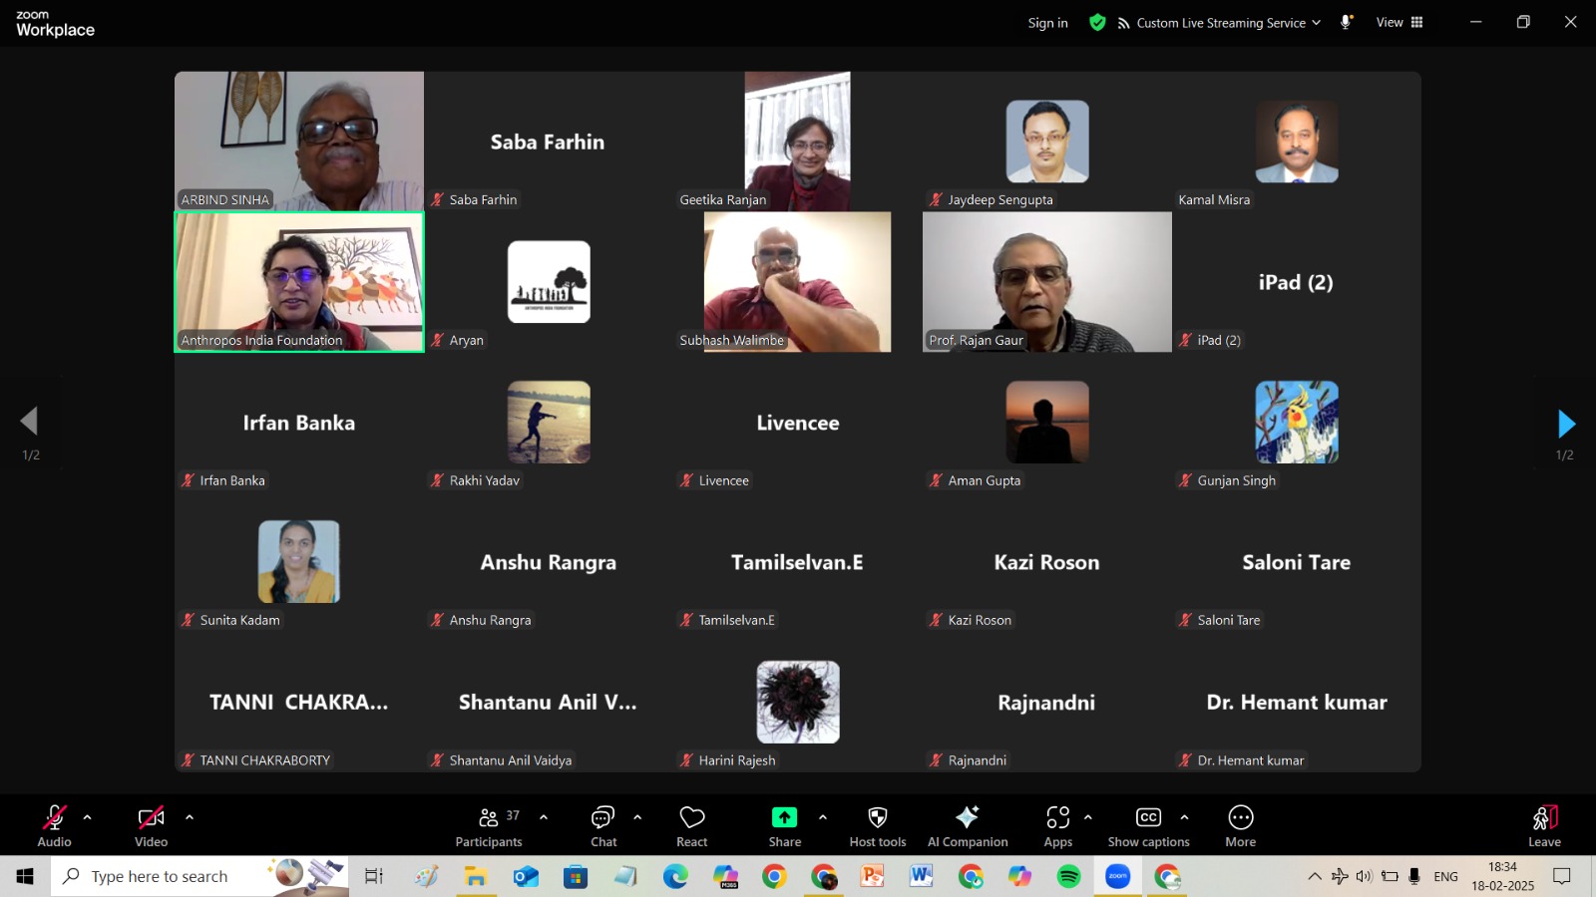Open the View layout menu
The image size is (1596, 897).
pyautogui.click(x=1399, y=22)
